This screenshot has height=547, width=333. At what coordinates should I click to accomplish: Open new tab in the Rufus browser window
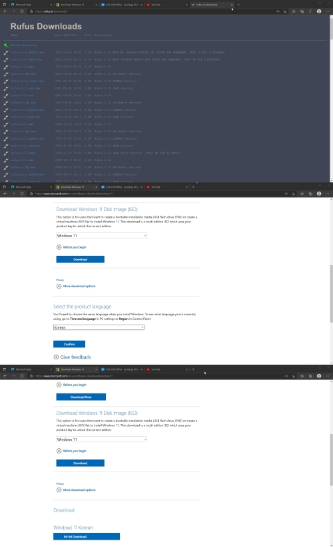238,5
